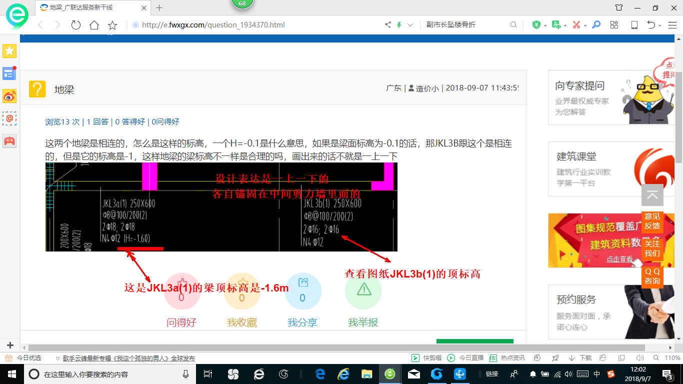Open the news headline about 我这个孤独的男人
The image size is (683, 384).
[x=128, y=358]
